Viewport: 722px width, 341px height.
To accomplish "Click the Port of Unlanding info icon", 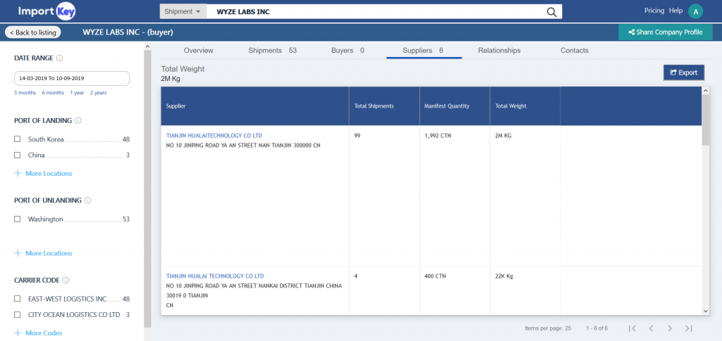I will pos(88,200).
